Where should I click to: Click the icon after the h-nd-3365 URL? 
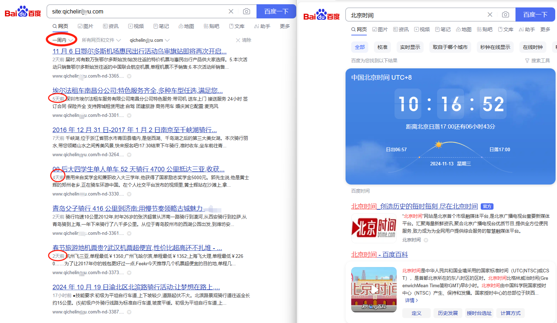[129, 76]
